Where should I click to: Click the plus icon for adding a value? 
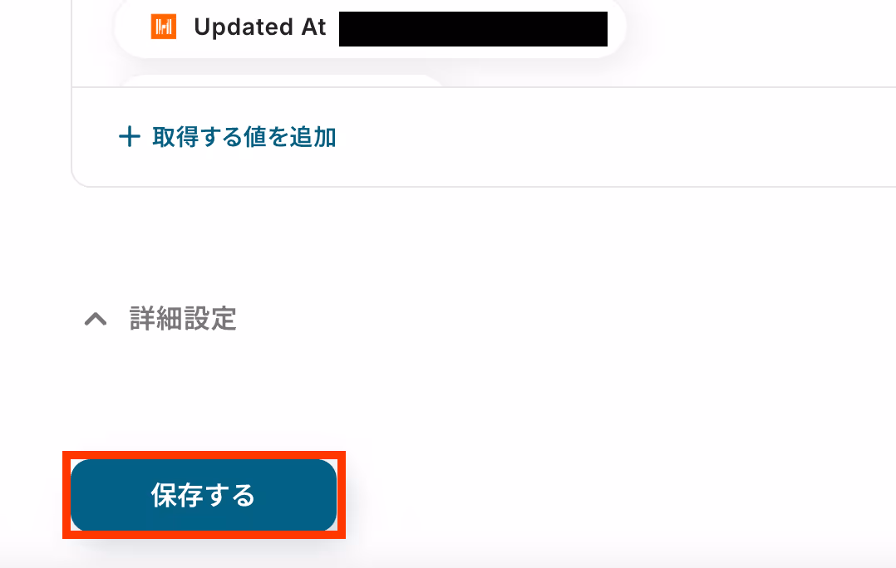coord(129,137)
